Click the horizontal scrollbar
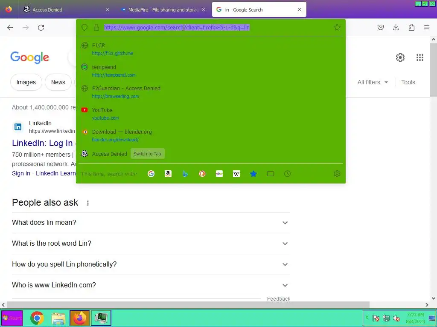 (x=188, y=305)
